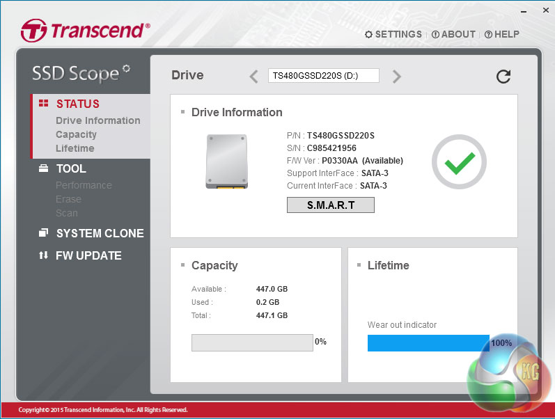Select Scan under TOOL
The height and width of the screenshot is (419, 555).
67,213
